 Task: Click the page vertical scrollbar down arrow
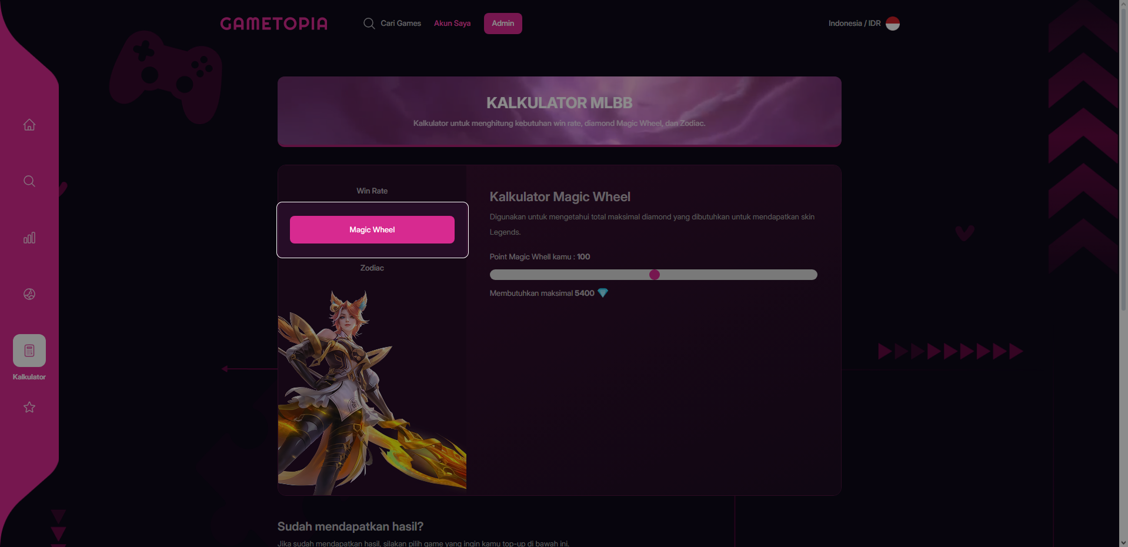coord(1123,542)
